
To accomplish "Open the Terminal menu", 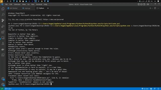I will coord(39,4).
